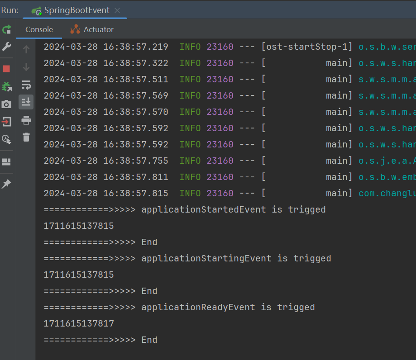Click the o.s.j.e.a logger name
The image size is (416, 360).
click(x=387, y=161)
